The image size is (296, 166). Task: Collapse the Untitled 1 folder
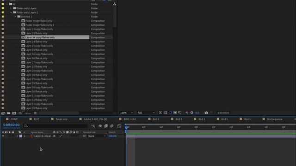tap(15, 17)
